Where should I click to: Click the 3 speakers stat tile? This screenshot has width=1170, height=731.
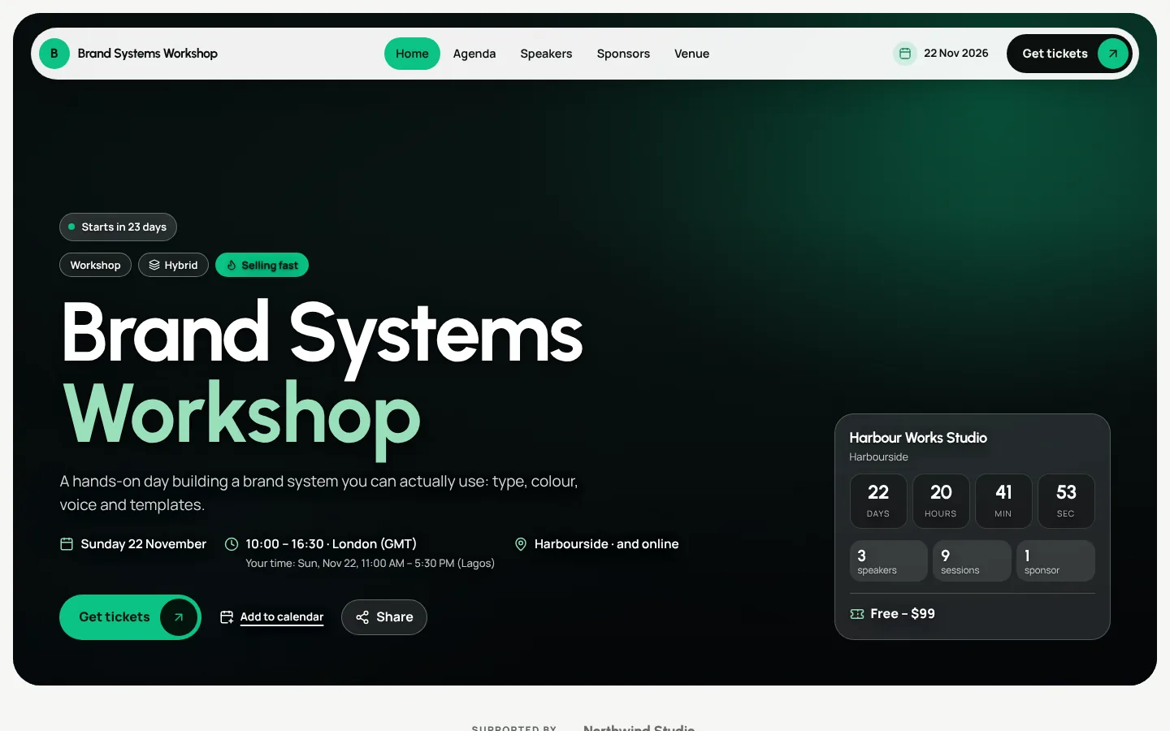889,561
